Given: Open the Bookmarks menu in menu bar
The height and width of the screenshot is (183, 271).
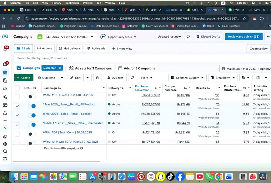Looking at the screenshot, I should tap(72, 3).
